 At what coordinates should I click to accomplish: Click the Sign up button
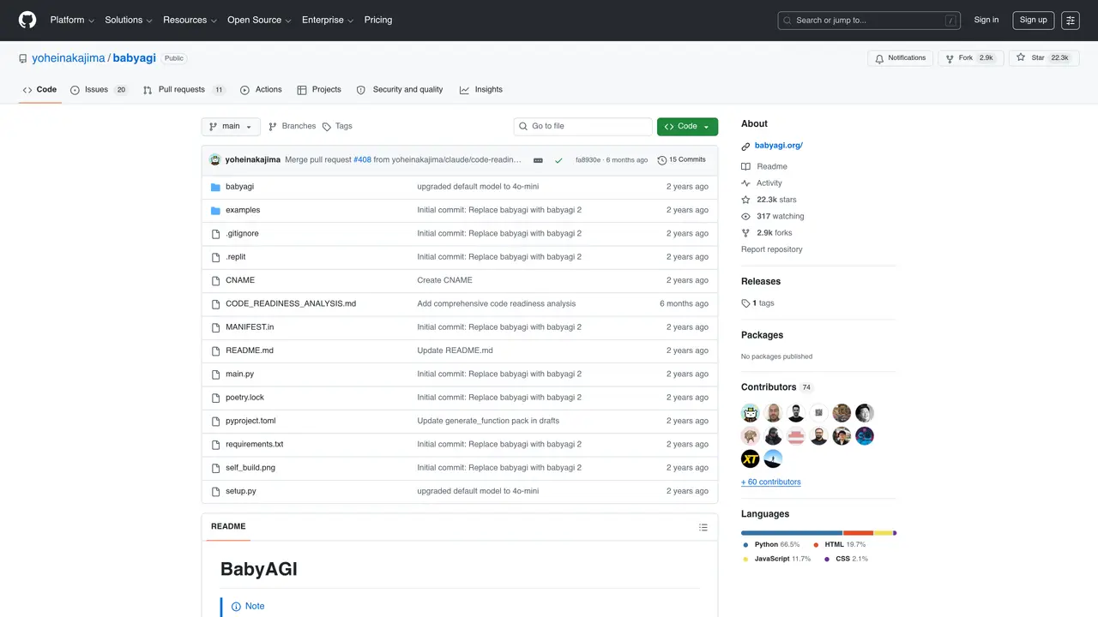coord(1033,21)
